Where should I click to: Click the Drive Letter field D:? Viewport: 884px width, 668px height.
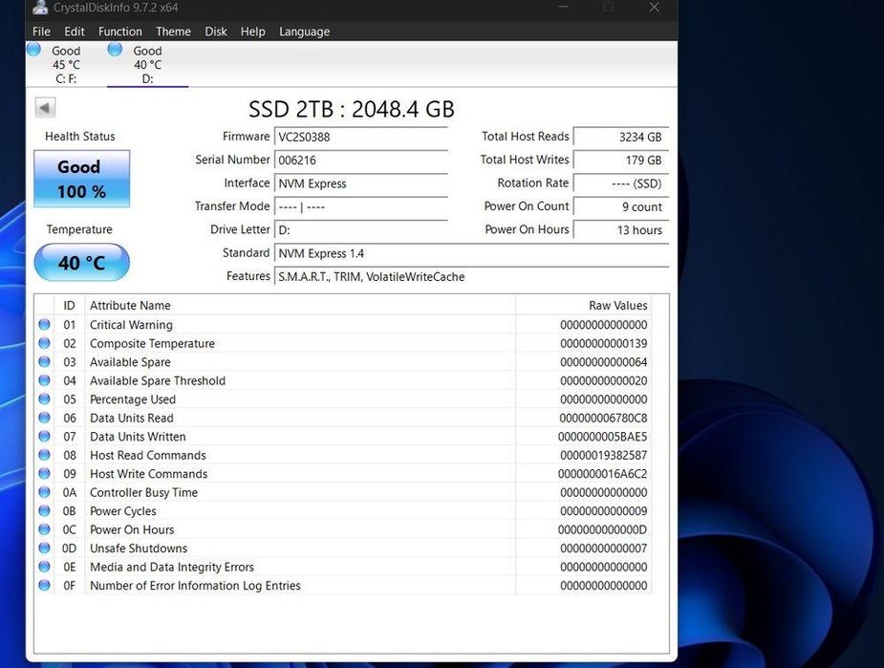coord(361,230)
